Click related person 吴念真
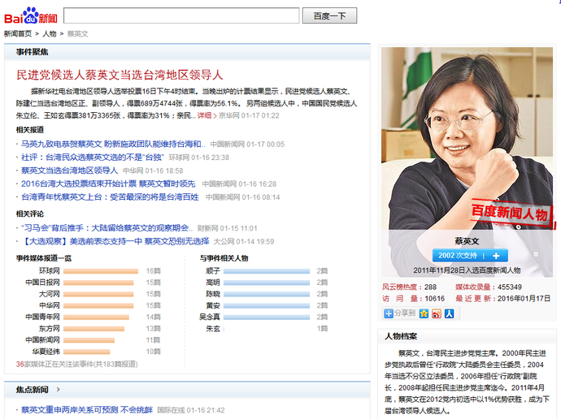The width and height of the screenshot is (561, 419). point(210,317)
